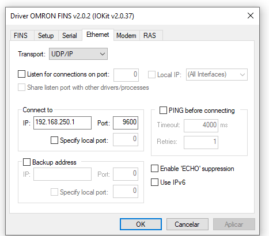Close the Driver OMRON FINS dialog
269x236 pixels.
point(251,16)
